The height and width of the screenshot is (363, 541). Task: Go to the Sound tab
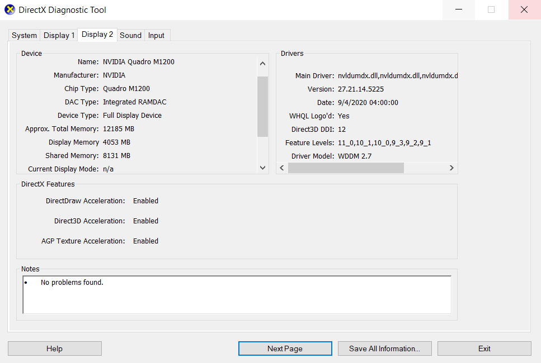point(130,36)
